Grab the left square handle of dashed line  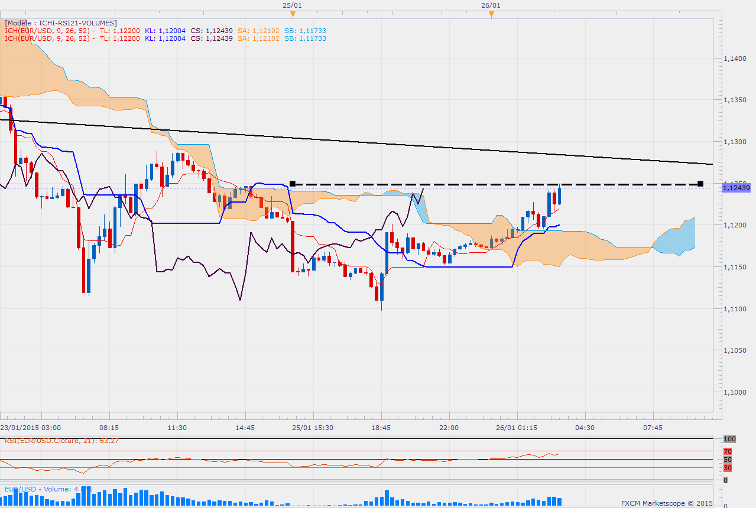pos(292,184)
